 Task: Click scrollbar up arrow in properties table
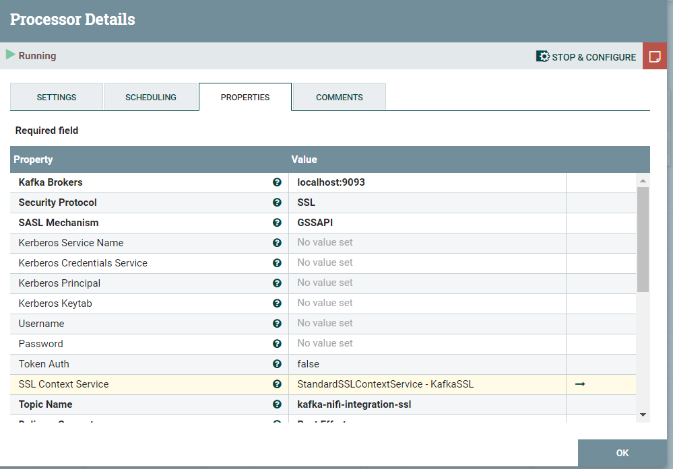[643, 180]
